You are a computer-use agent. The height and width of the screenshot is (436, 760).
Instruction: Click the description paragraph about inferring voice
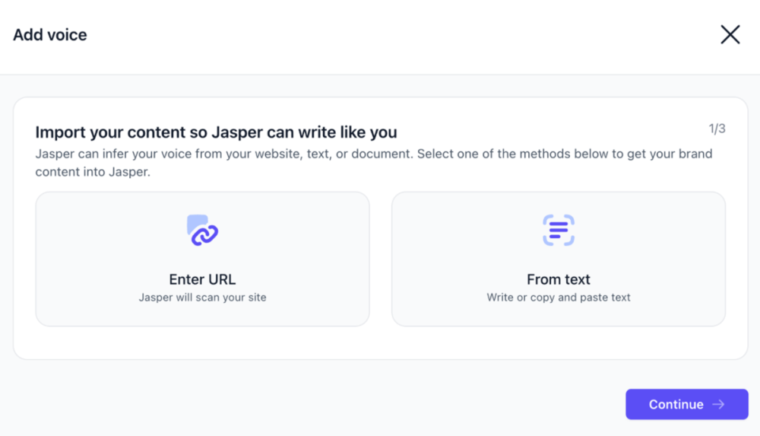[x=373, y=154]
